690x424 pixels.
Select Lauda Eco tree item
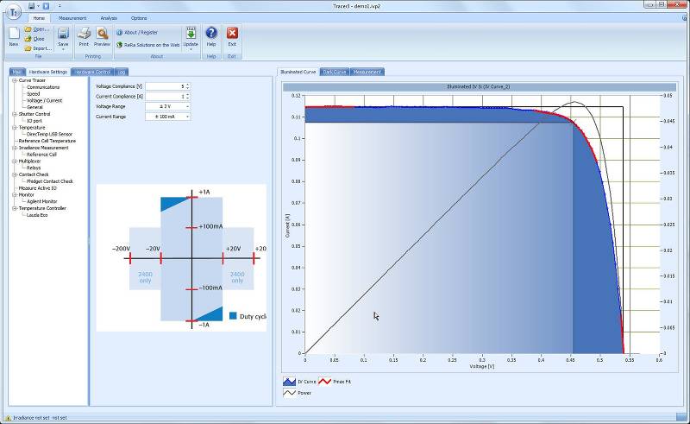37,215
